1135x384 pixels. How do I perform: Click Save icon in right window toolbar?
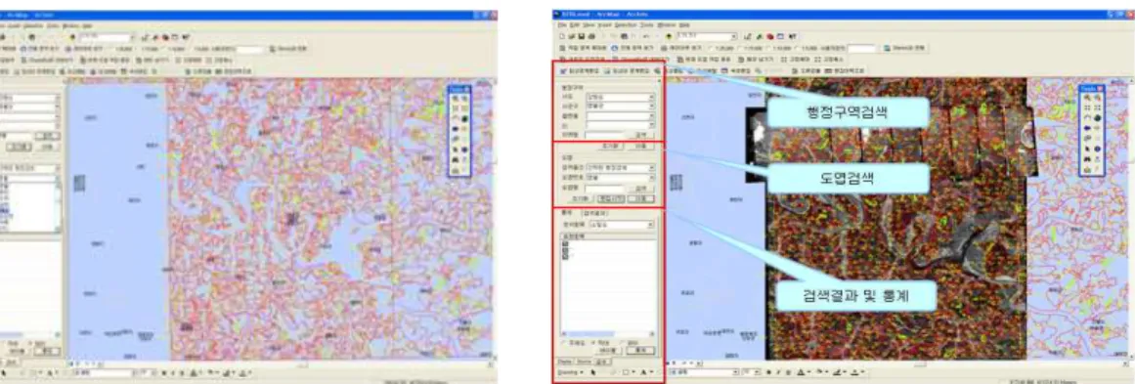pos(582,37)
